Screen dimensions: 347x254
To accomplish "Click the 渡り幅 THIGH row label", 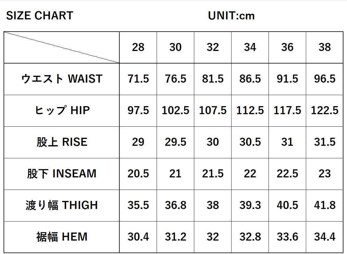I will [62, 205].
